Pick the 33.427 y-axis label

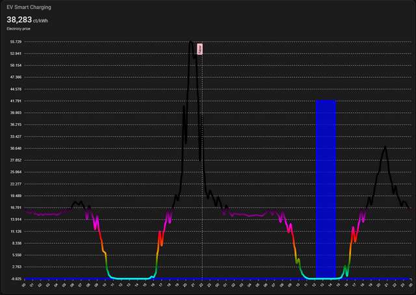pos(16,137)
